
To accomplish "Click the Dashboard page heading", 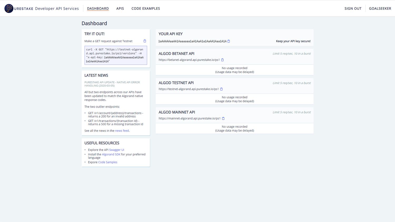I will (94, 23).
